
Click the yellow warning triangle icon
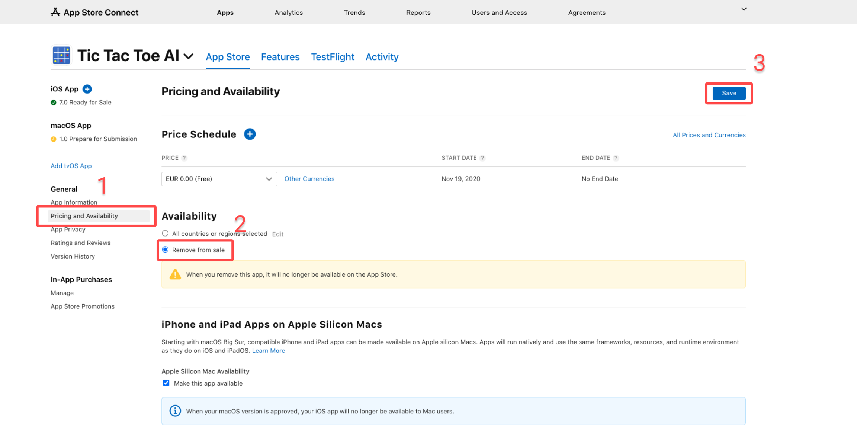175,274
